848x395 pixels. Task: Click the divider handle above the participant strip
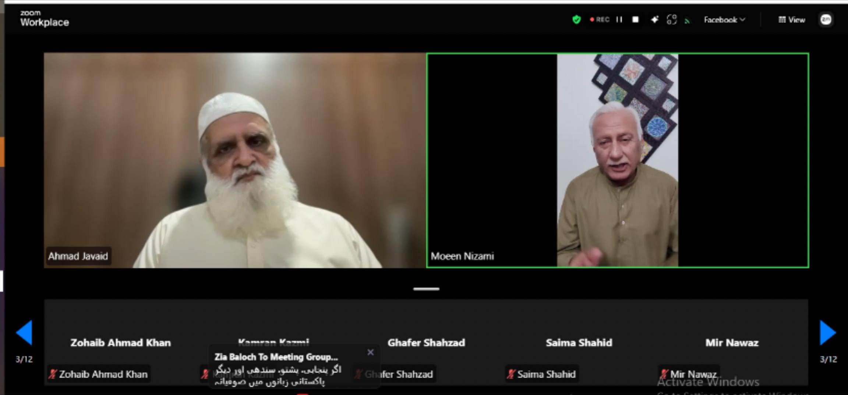click(x=426, y=289)
